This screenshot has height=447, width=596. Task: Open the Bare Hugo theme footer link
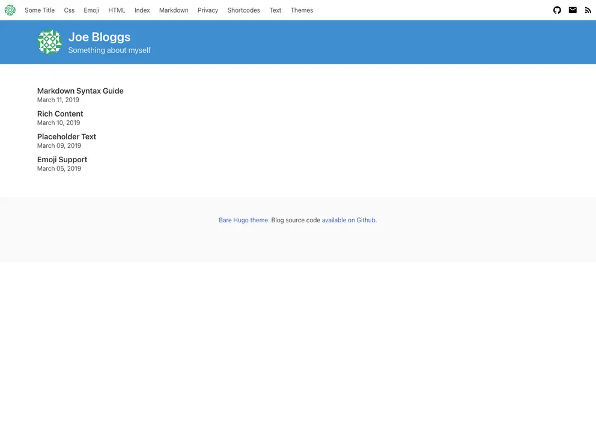pyautogui.click(x=243, y=220)
